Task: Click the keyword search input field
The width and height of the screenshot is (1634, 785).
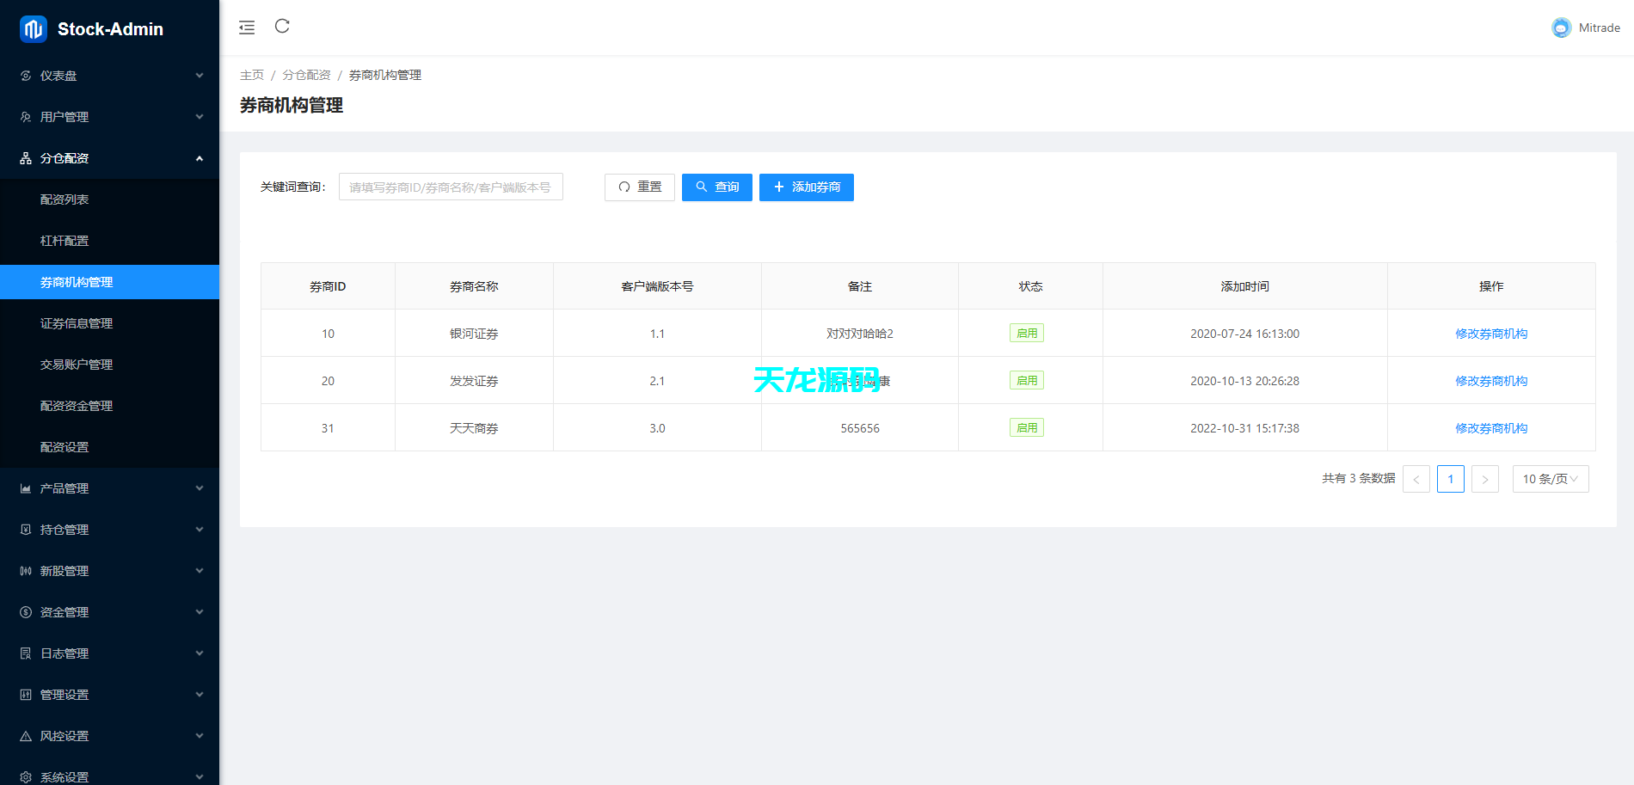Action: point(451,187)
